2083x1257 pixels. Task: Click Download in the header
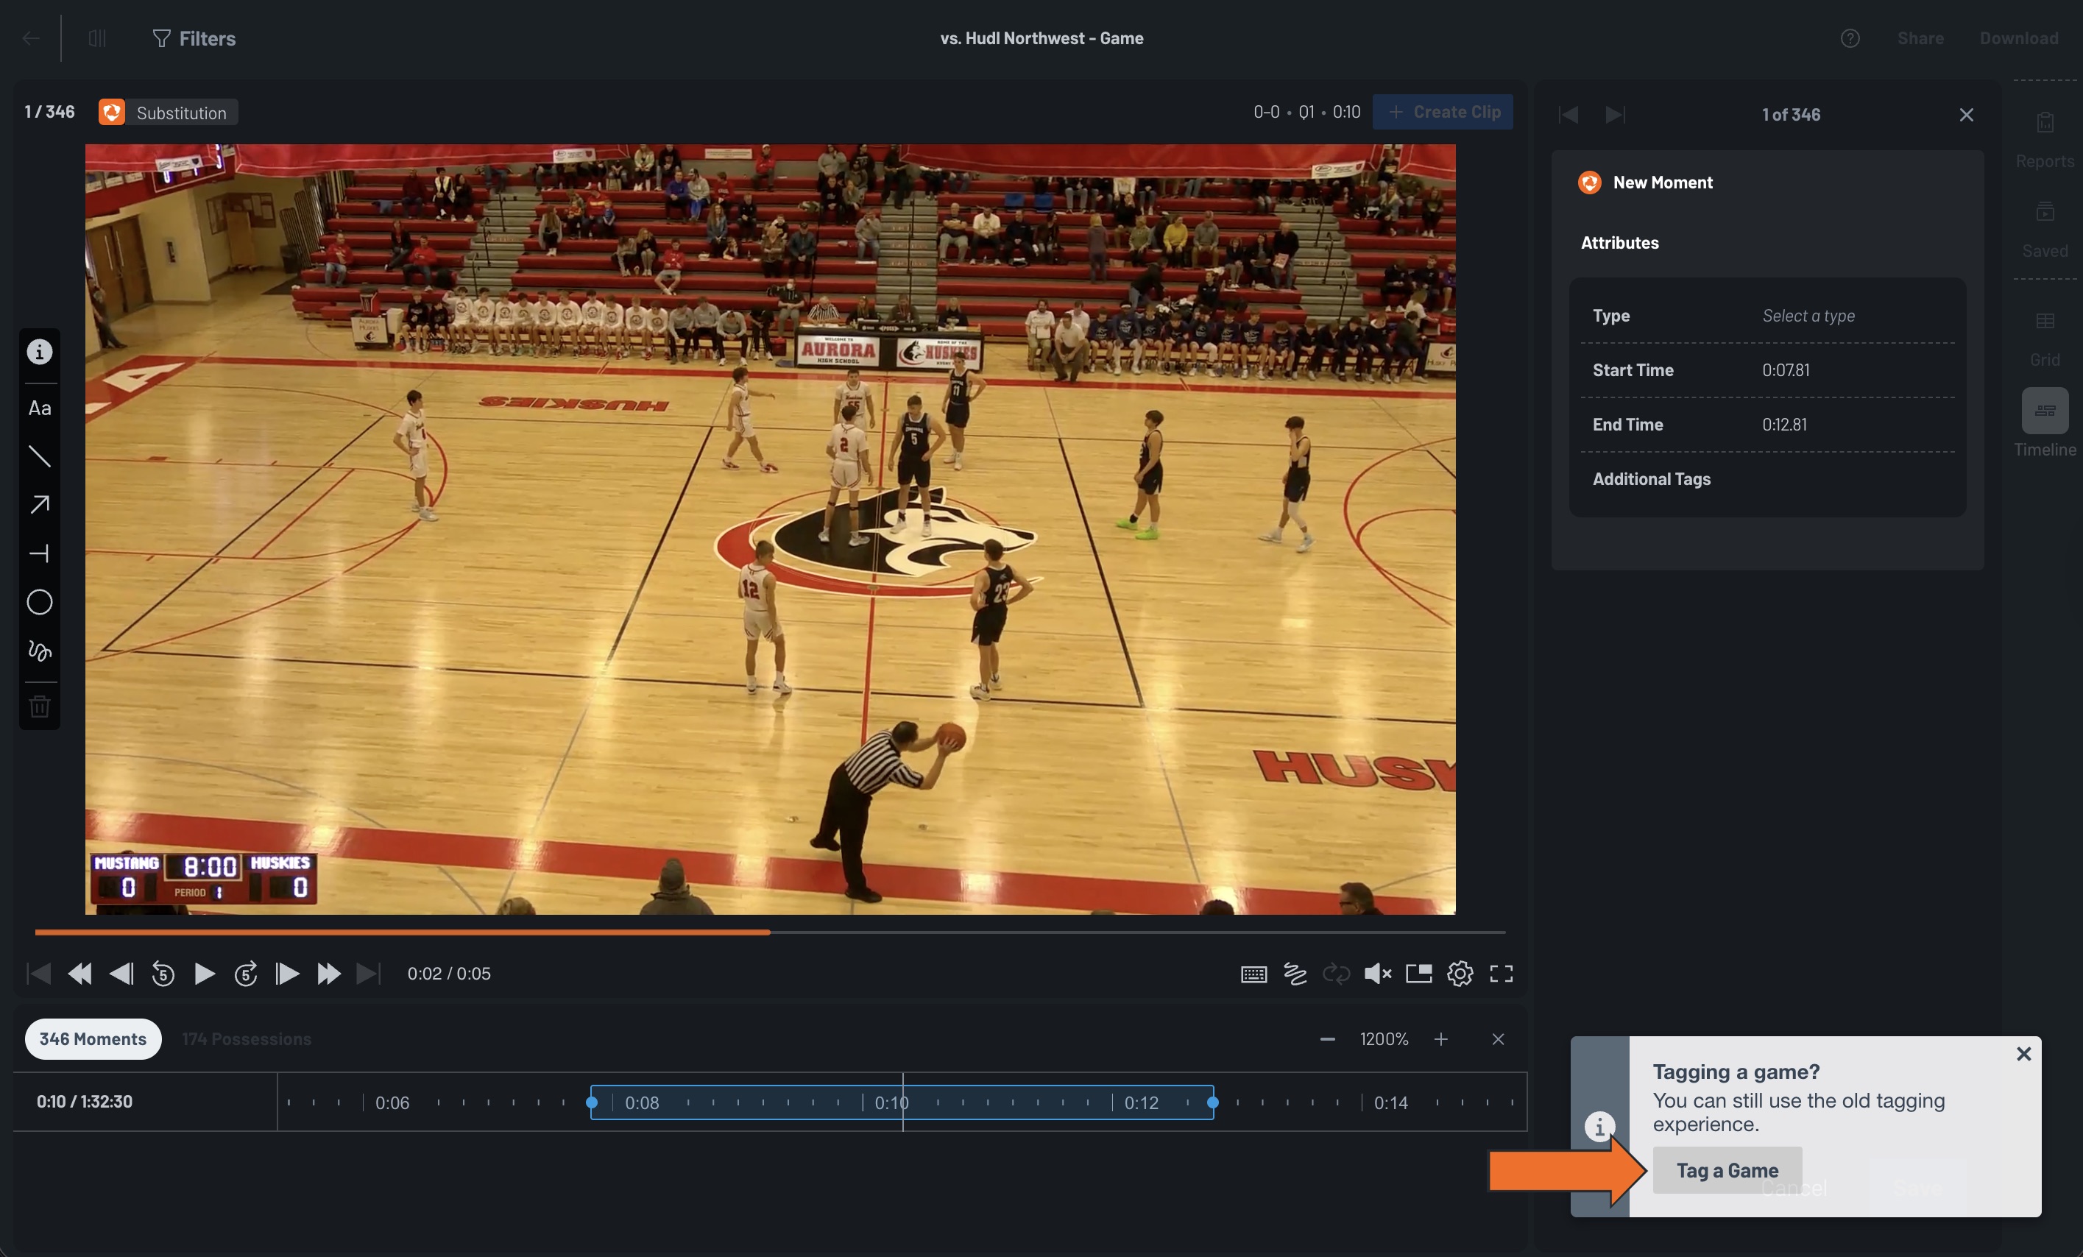pyautogui.click(x=2019, y=38)
